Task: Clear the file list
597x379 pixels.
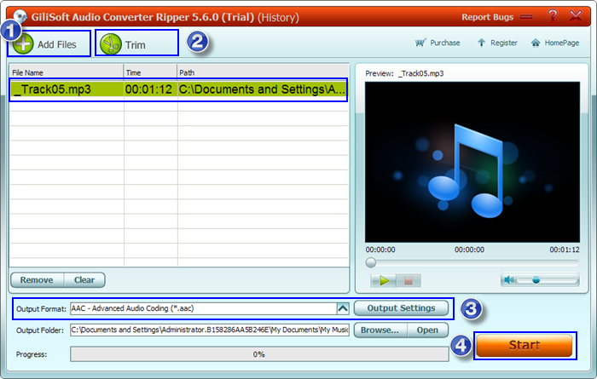Action: pos(84,279)
